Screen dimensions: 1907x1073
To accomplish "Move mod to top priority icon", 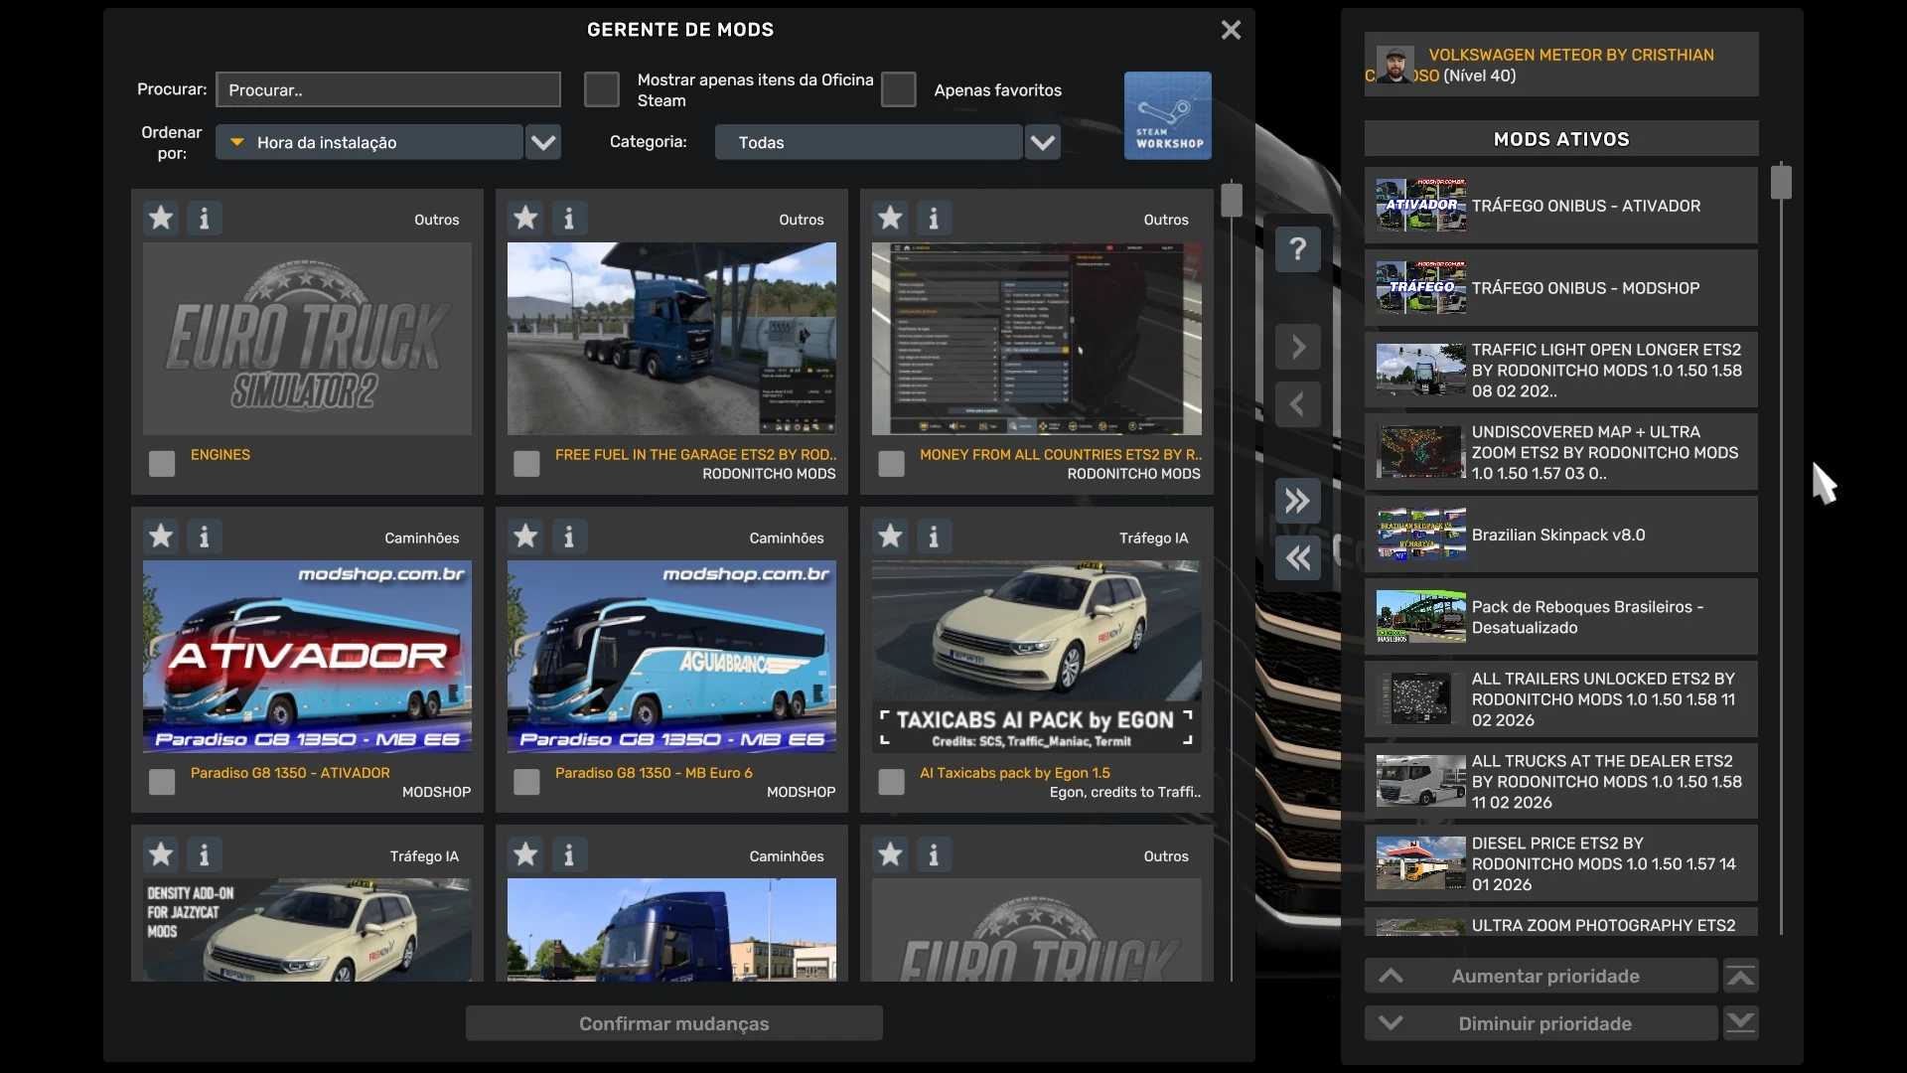I will 1740,977.
